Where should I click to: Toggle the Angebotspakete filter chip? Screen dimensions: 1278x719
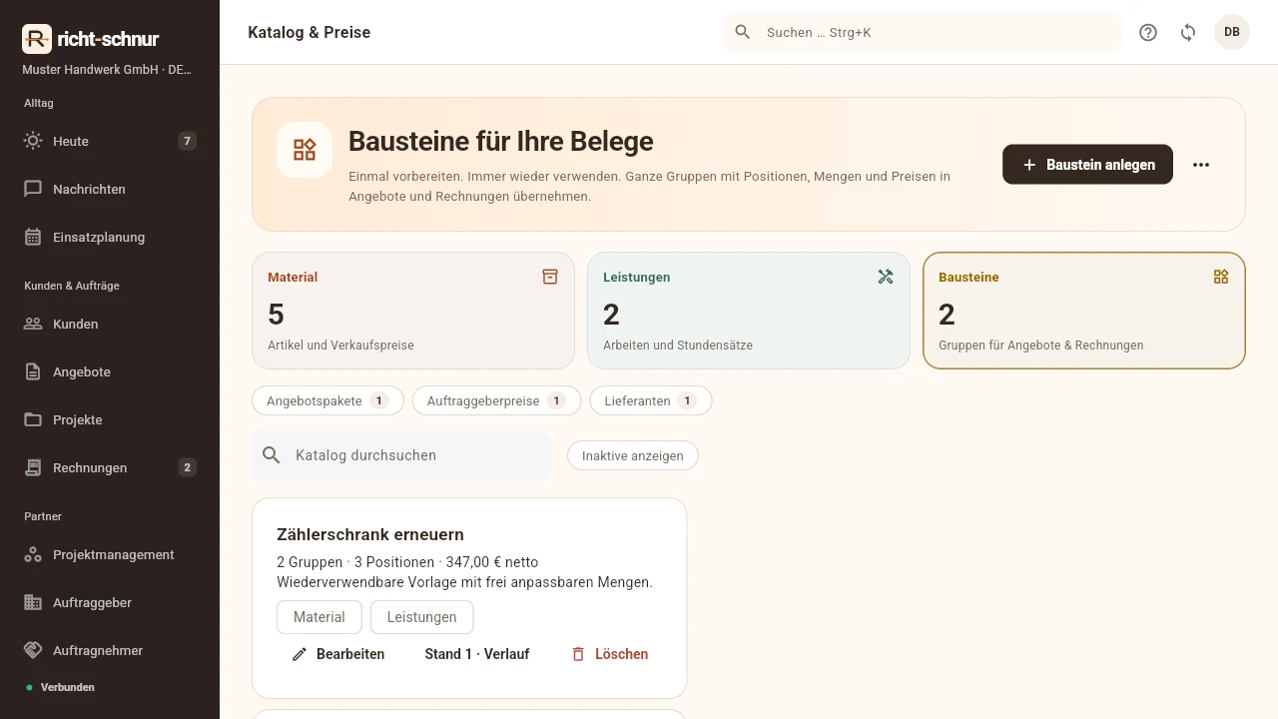click(x=327, y=400)
